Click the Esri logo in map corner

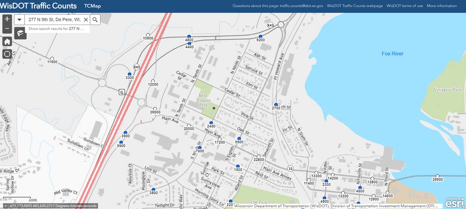[x=455, y=202]
